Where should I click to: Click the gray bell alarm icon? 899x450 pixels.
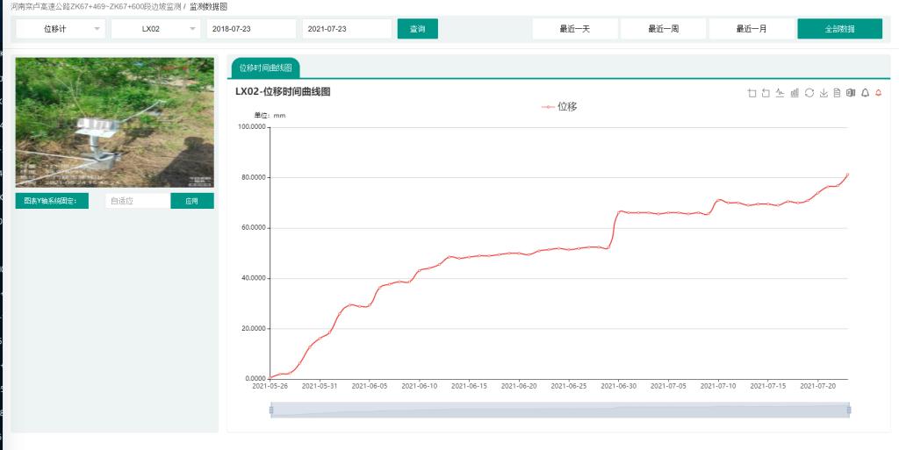(x=865, y=93)
